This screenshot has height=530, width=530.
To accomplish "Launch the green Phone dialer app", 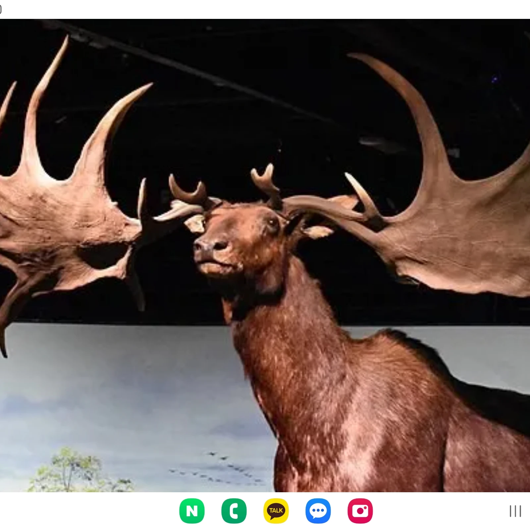I will tap(234, 511).
